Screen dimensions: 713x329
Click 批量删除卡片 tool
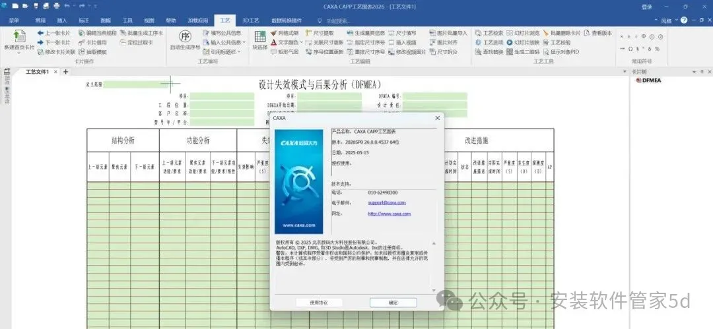pos(562,33)
